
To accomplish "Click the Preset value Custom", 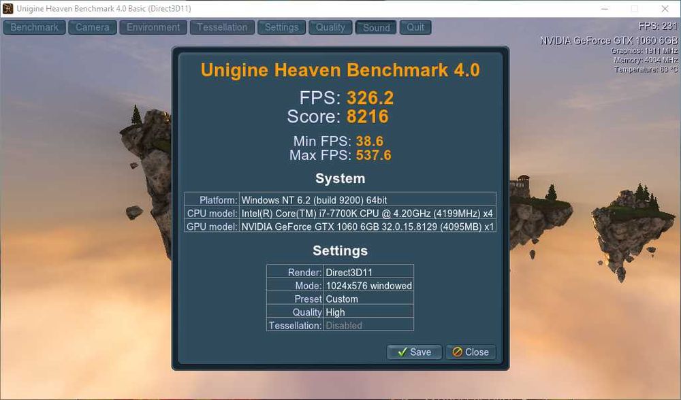I will click(x=342, y=299).
